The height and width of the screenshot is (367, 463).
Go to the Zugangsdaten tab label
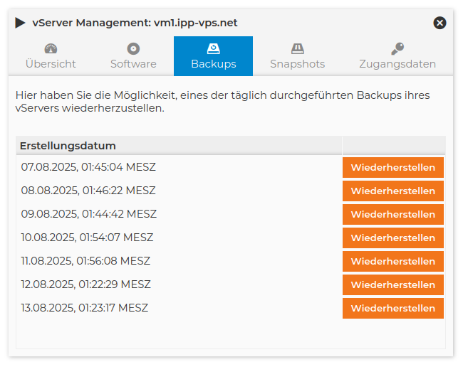tap(397, 64)
